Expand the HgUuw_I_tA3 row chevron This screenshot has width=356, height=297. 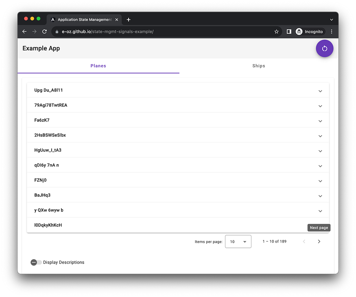(x=320, y=151)
